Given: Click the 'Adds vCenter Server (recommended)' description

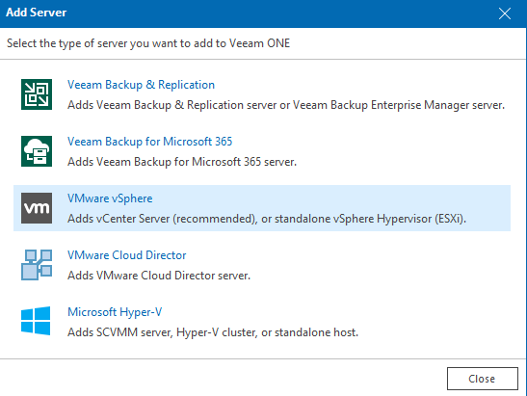Looking at the screenshot, I should [162, 219].
